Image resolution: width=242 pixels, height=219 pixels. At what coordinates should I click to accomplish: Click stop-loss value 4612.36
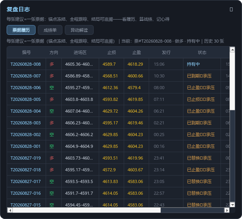tap(110, 88)
